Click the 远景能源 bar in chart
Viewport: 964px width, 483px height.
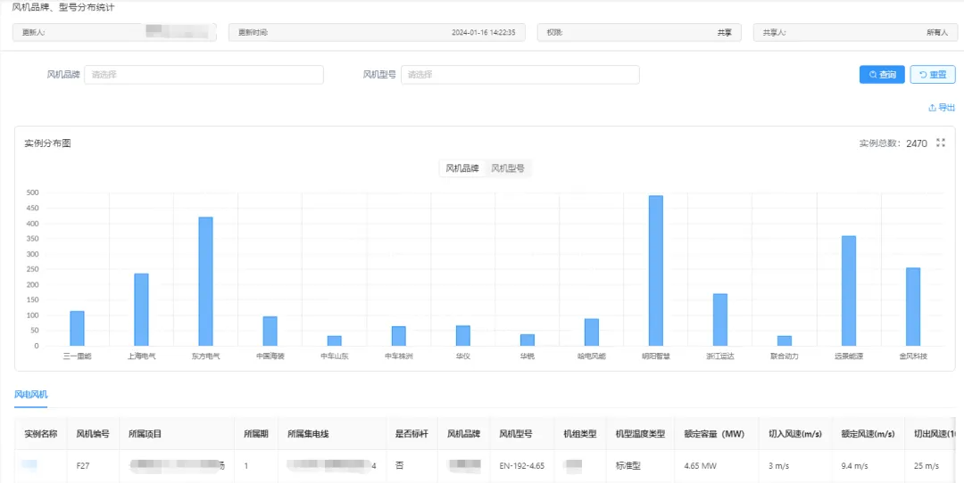pyautogui.click(x=849, y=291)
